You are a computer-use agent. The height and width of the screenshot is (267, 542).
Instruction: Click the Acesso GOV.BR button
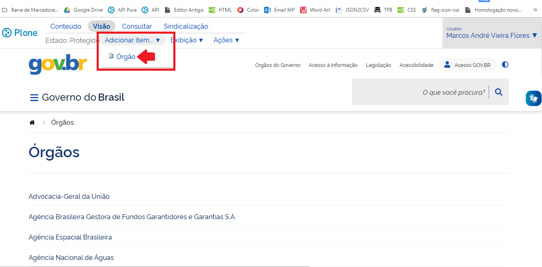[x=467, y=65]
